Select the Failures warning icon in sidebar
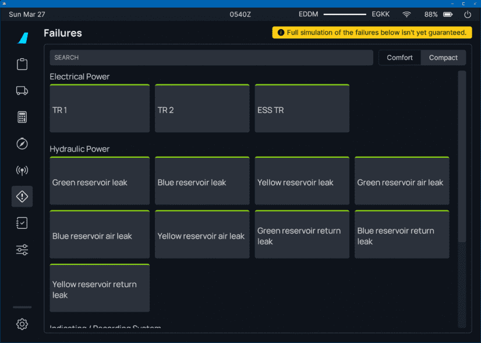 coord(22,197)
